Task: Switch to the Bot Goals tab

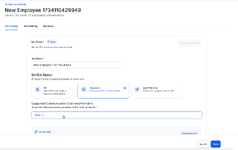Action: point(48,26)
